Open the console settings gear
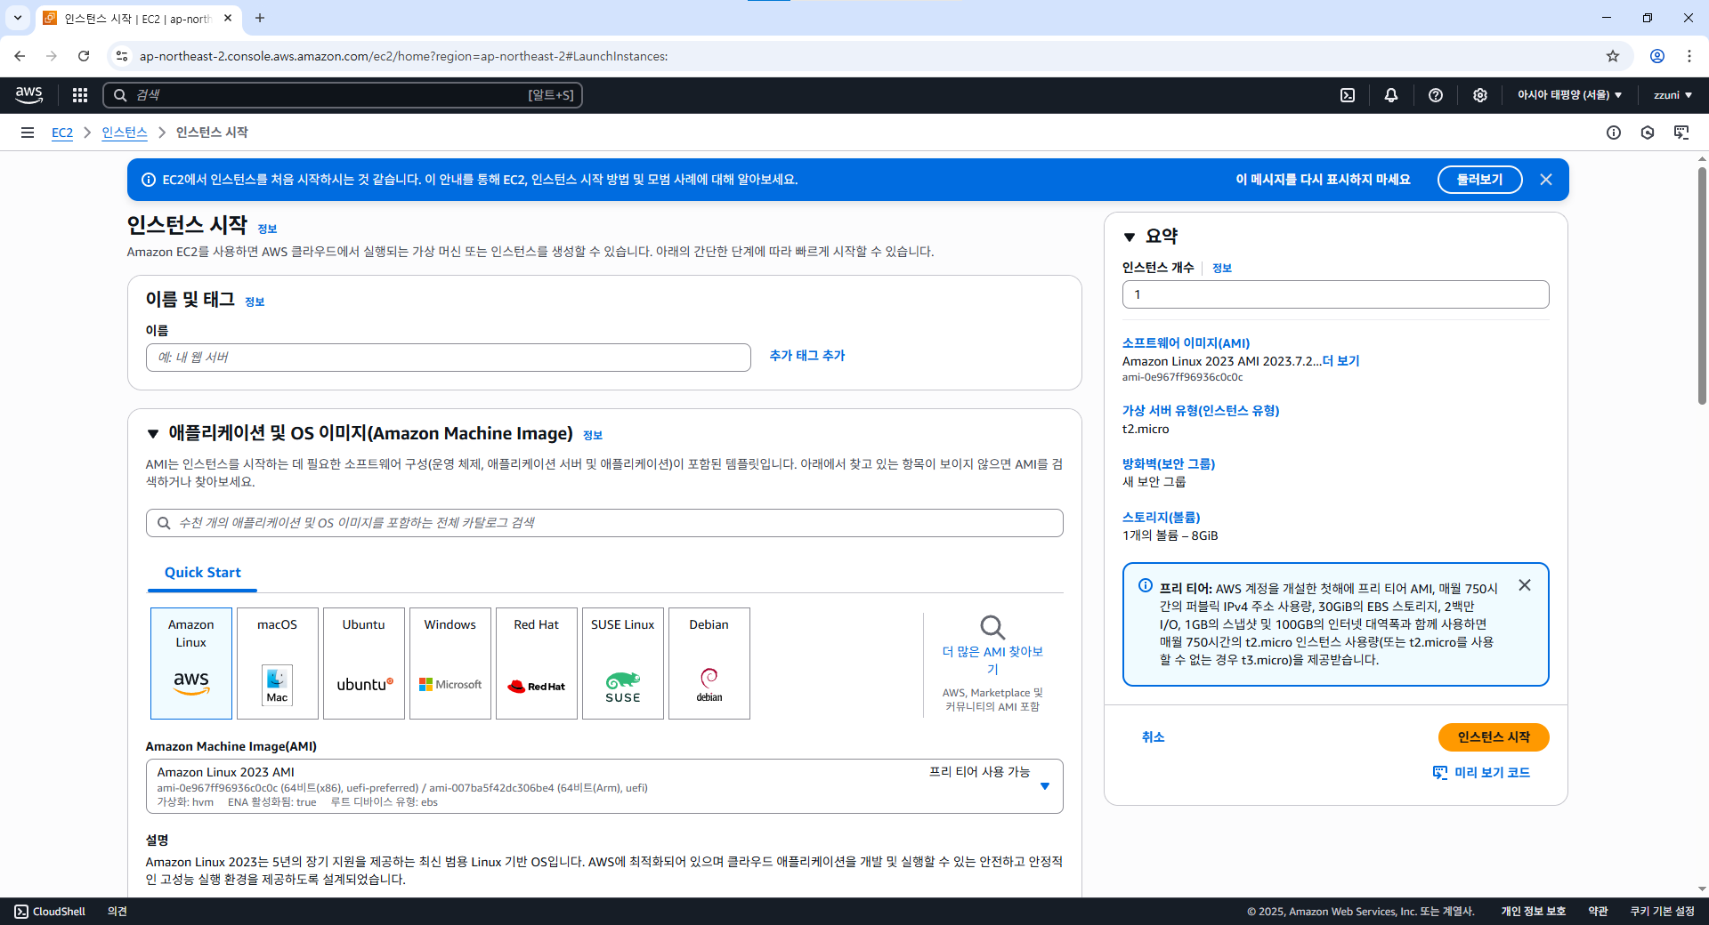The width and height of the screenshot is (1709, 925). tap(1480, 95)
